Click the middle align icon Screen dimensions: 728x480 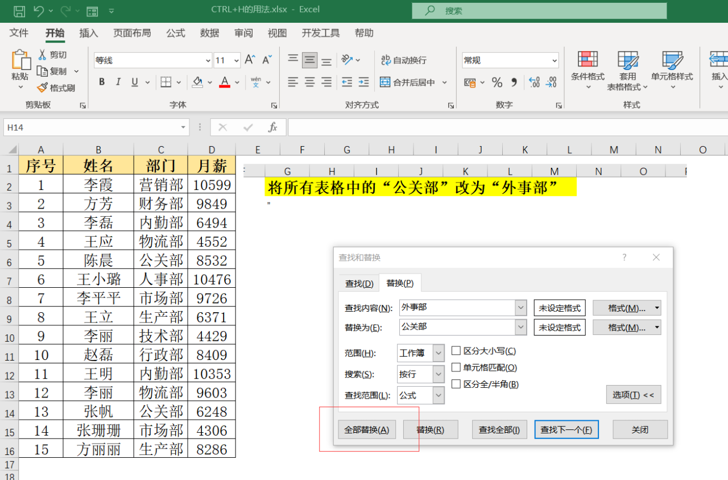click(x=310, y=60)
